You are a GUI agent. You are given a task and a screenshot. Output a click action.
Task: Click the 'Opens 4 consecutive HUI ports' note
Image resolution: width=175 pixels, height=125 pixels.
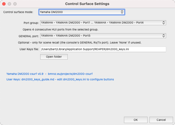pyautogui.click(x=60, y=30)
